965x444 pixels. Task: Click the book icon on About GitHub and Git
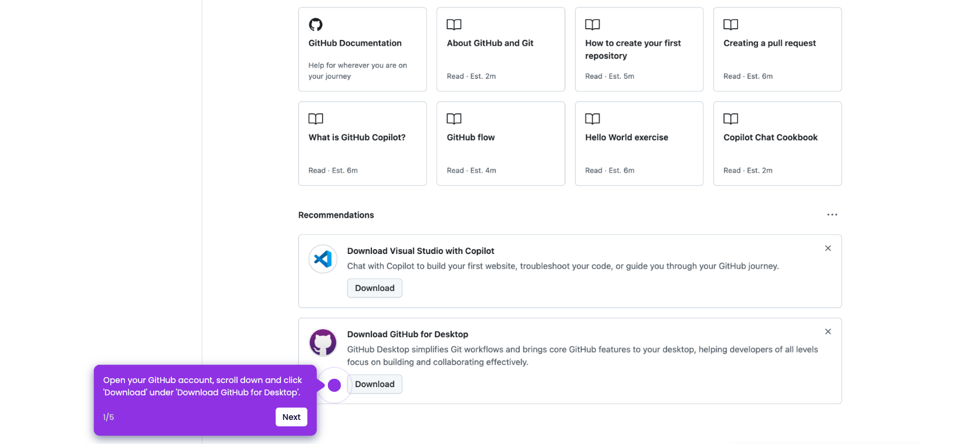454,25
